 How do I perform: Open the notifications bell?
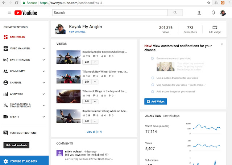(x=213, y=13)
